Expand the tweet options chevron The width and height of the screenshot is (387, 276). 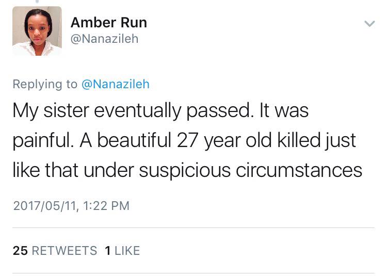[369, 24]
